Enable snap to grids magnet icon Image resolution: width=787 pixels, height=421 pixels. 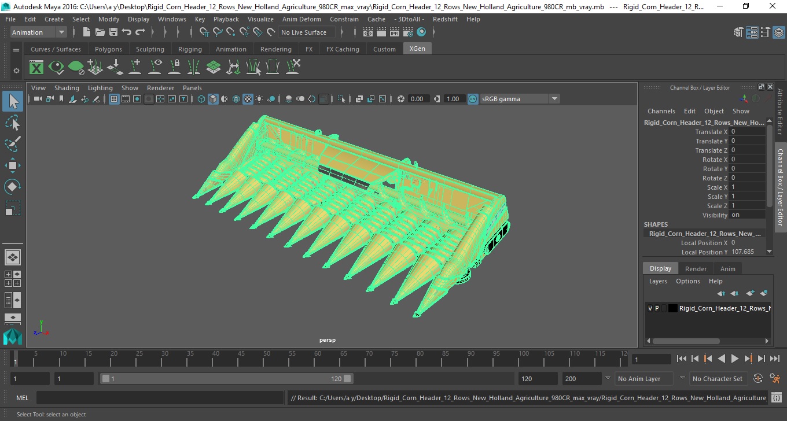point(204,32)
